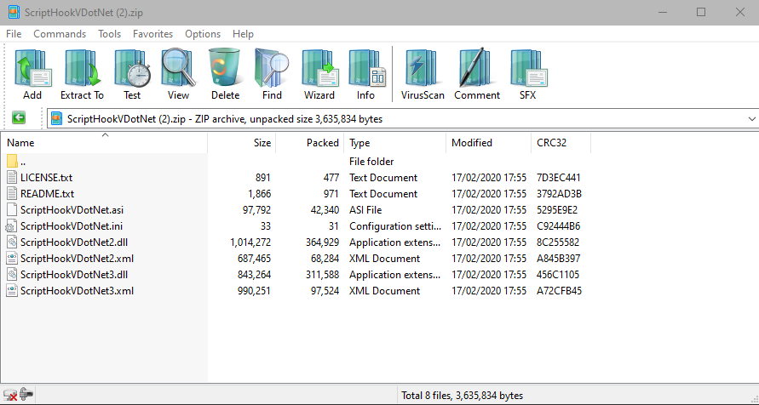
Task: Open the Tools menu
Action: coord(109,34)
